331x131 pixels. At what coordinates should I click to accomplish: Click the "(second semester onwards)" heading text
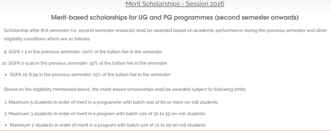click(x=257, y=18)
